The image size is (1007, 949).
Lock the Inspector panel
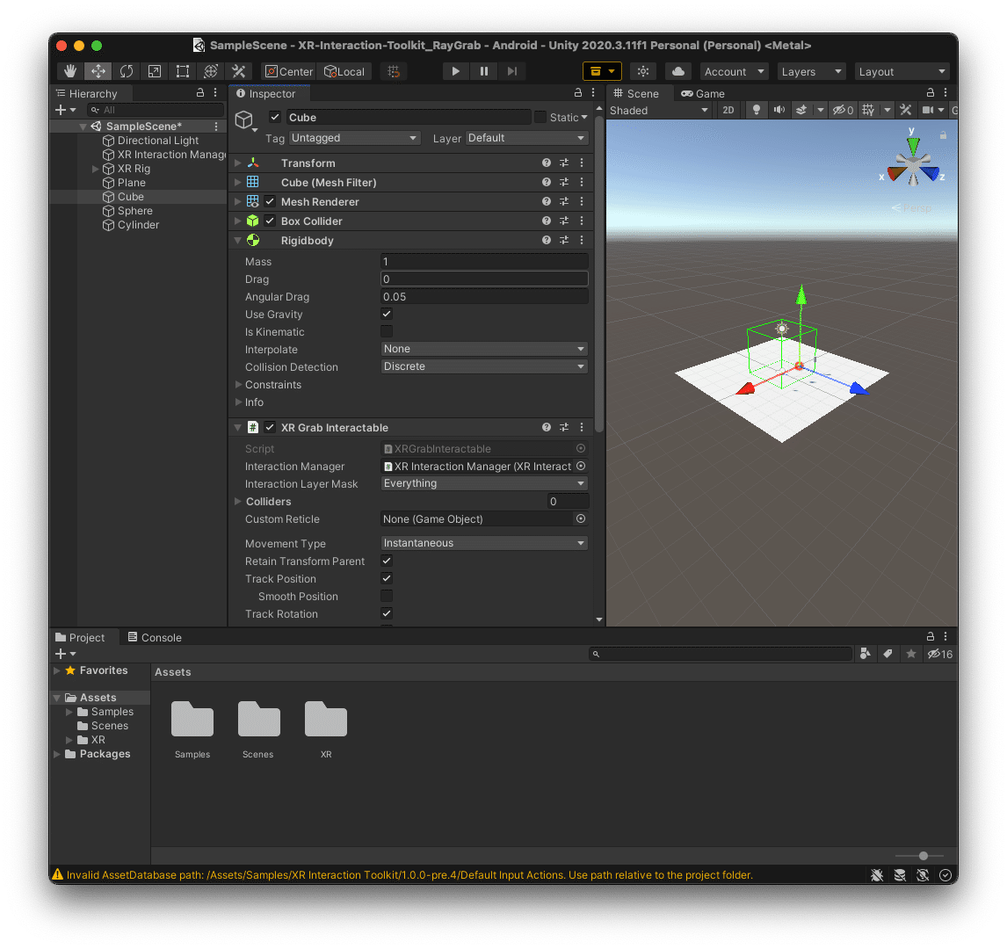pyautogui.click(x=578, y=93)
